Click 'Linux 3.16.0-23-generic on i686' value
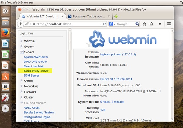 coord(120,85)
